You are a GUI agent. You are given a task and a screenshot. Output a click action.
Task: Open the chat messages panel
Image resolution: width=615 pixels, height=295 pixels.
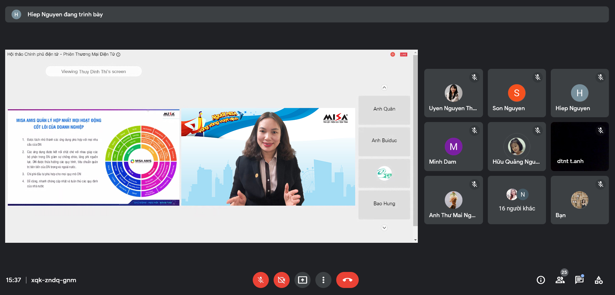point(579,280)
